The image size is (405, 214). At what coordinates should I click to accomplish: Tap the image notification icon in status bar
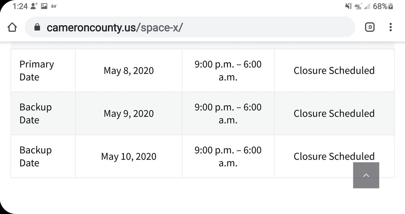(x=44, y=6)
